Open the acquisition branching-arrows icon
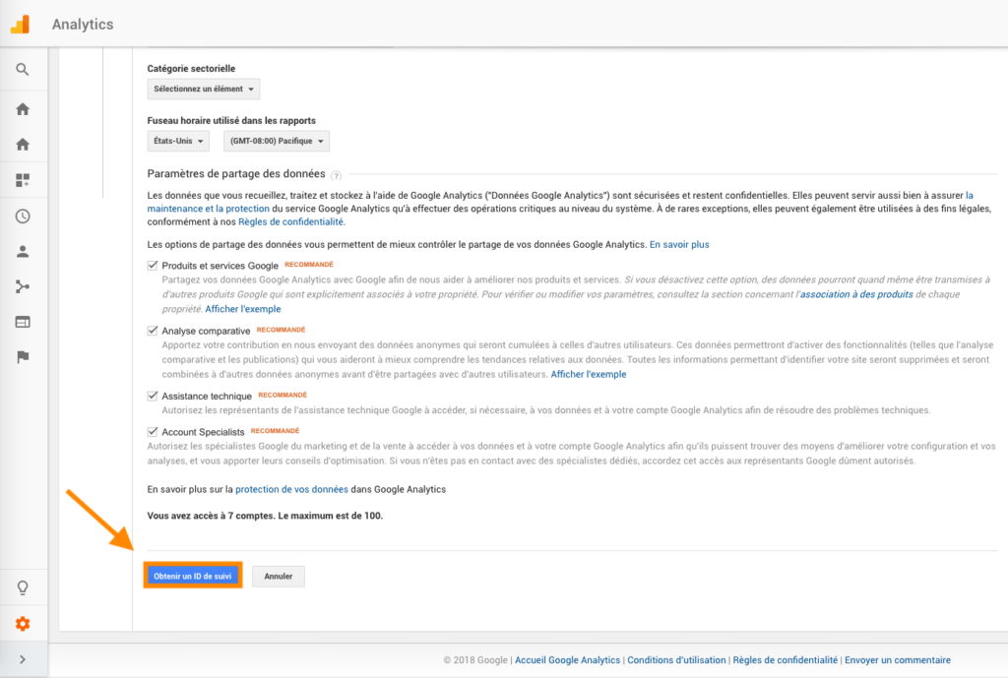 coord(23,286)
